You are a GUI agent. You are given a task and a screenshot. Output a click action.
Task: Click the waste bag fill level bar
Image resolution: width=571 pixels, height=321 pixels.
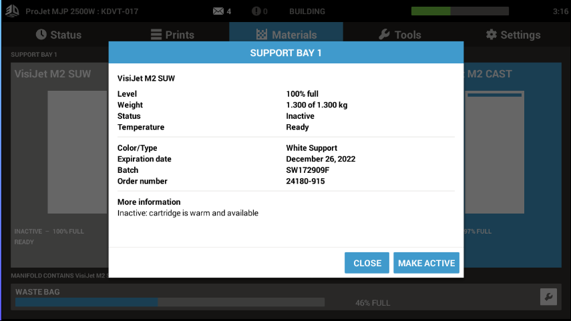(170, 302)
